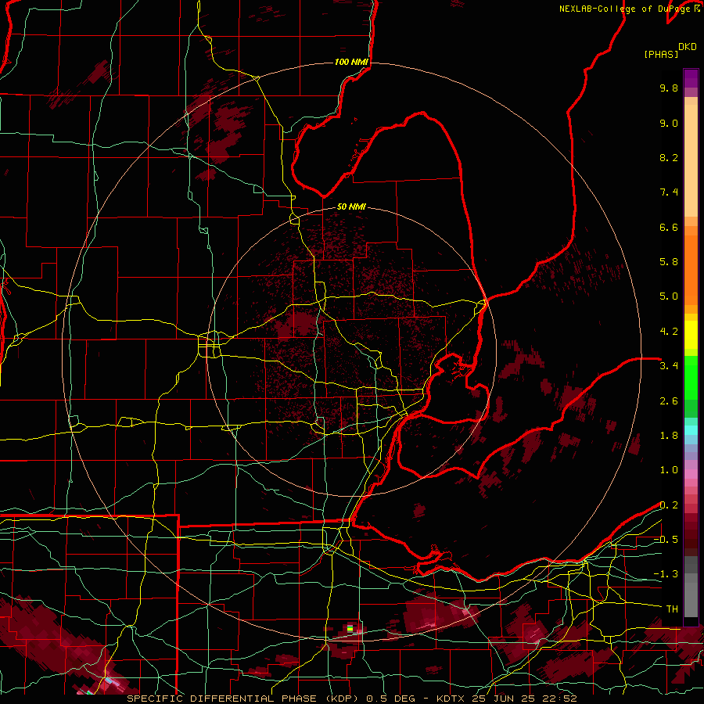Click the orange band of the color bar
Viewport: 704px width, 704px height.
click(x=691, y=270)
